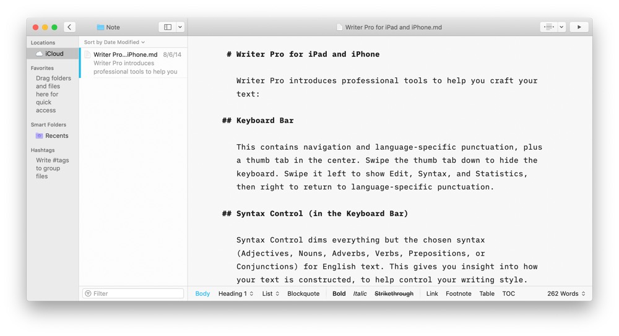Image resolution: width=619 pixels, height=336 pixels.
Task: Click the Locations section label
Action: point(43,43)
